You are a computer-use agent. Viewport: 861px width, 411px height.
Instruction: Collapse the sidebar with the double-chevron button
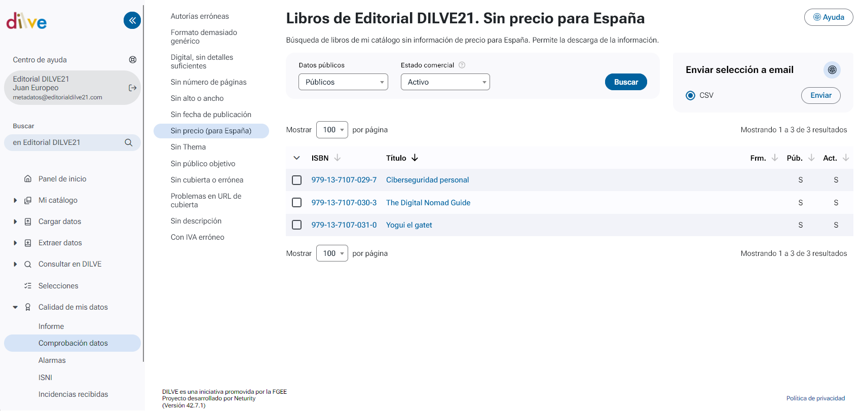click(x=132, y=20)
